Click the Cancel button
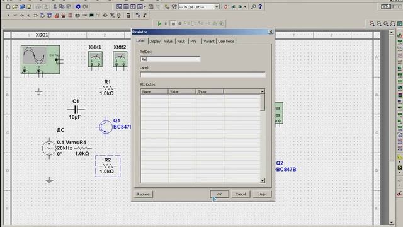The image size is (403, 227). point(241,194)
